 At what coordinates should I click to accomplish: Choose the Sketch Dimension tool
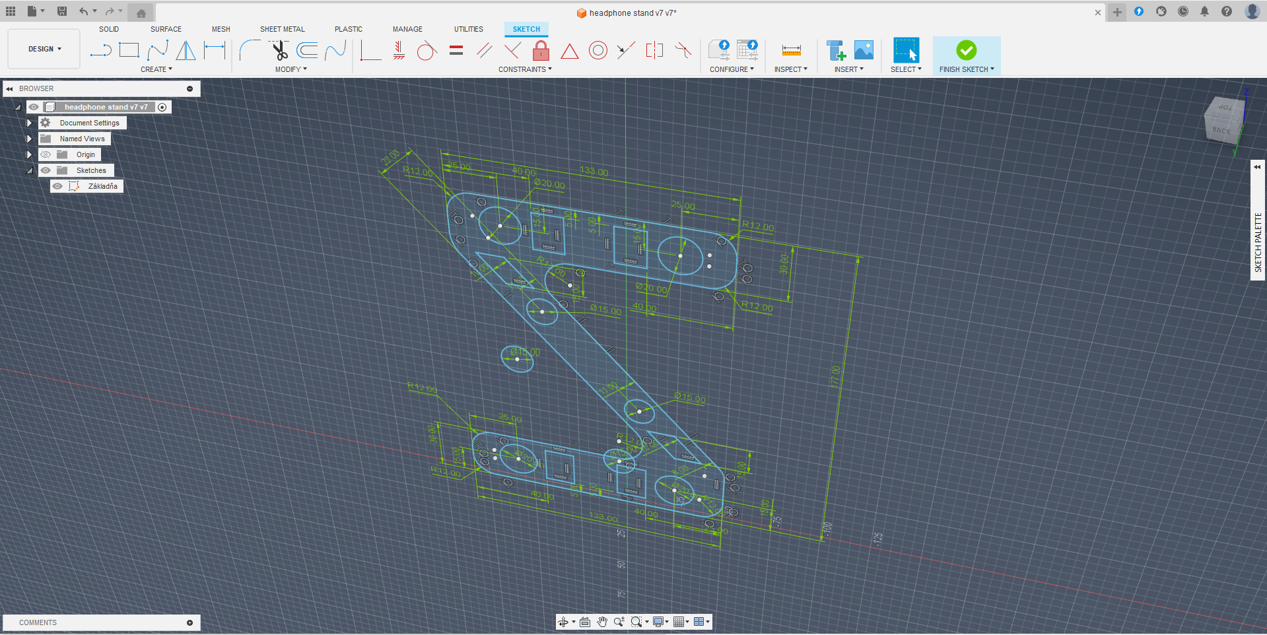pyautogui.click(x=215, y=50)
